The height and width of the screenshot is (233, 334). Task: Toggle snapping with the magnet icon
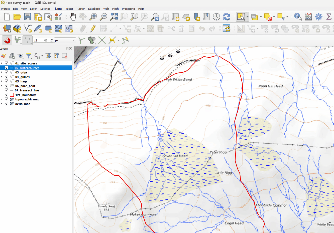(7, 40)
